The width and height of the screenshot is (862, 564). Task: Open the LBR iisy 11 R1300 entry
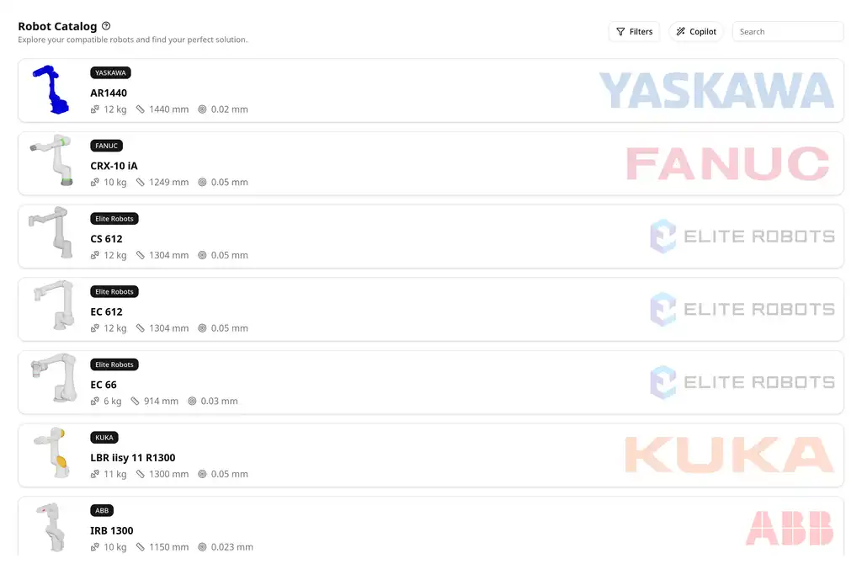tap(133, 458)
